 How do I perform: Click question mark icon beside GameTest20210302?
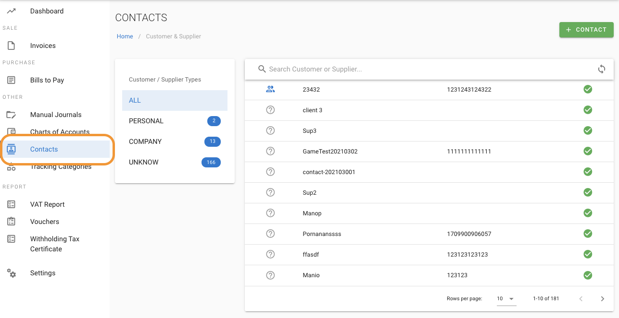[x=270, y=151]
